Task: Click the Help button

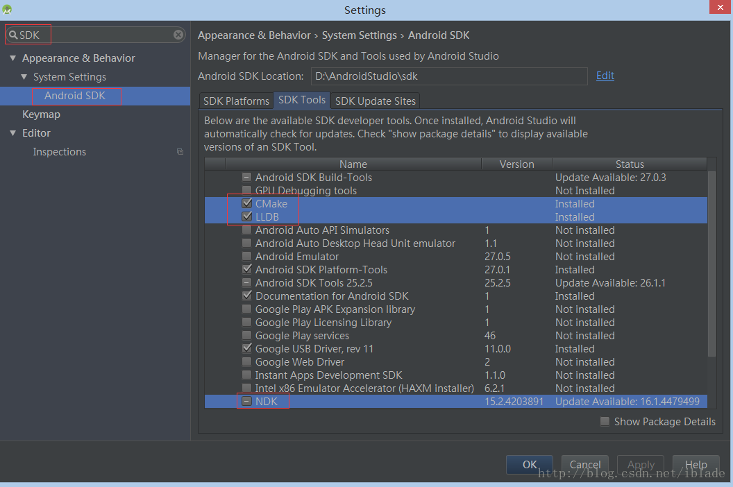Action: pyautogui.click(x=696, y=465)
